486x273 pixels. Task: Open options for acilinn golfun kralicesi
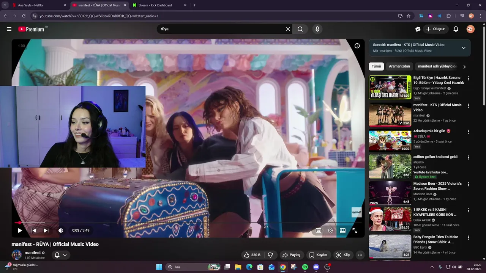(x=468, y=157)
